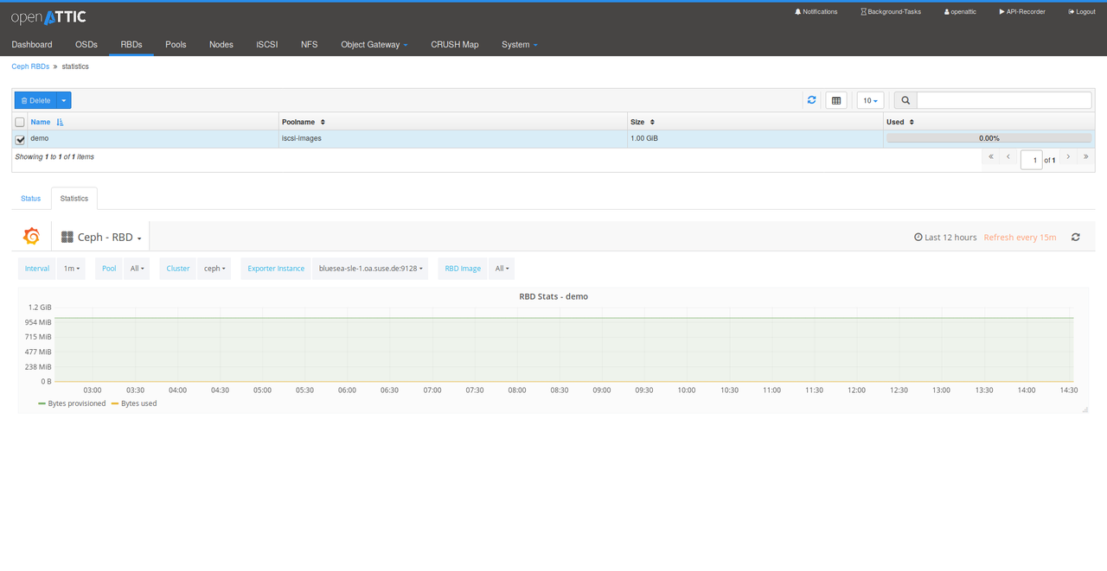Switch to the Status tab

pos(31,199)
